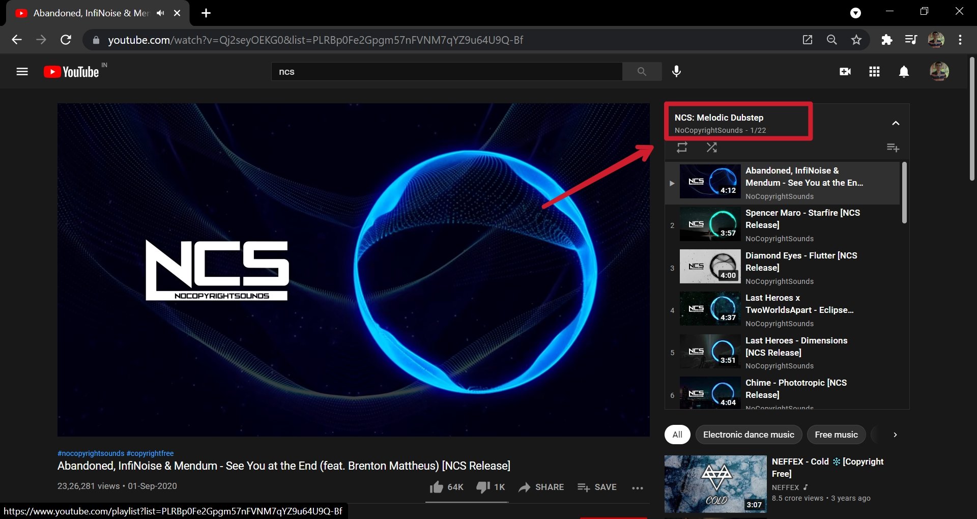
Task: Toggle the loop playlist icon
Action: (682, 147)
